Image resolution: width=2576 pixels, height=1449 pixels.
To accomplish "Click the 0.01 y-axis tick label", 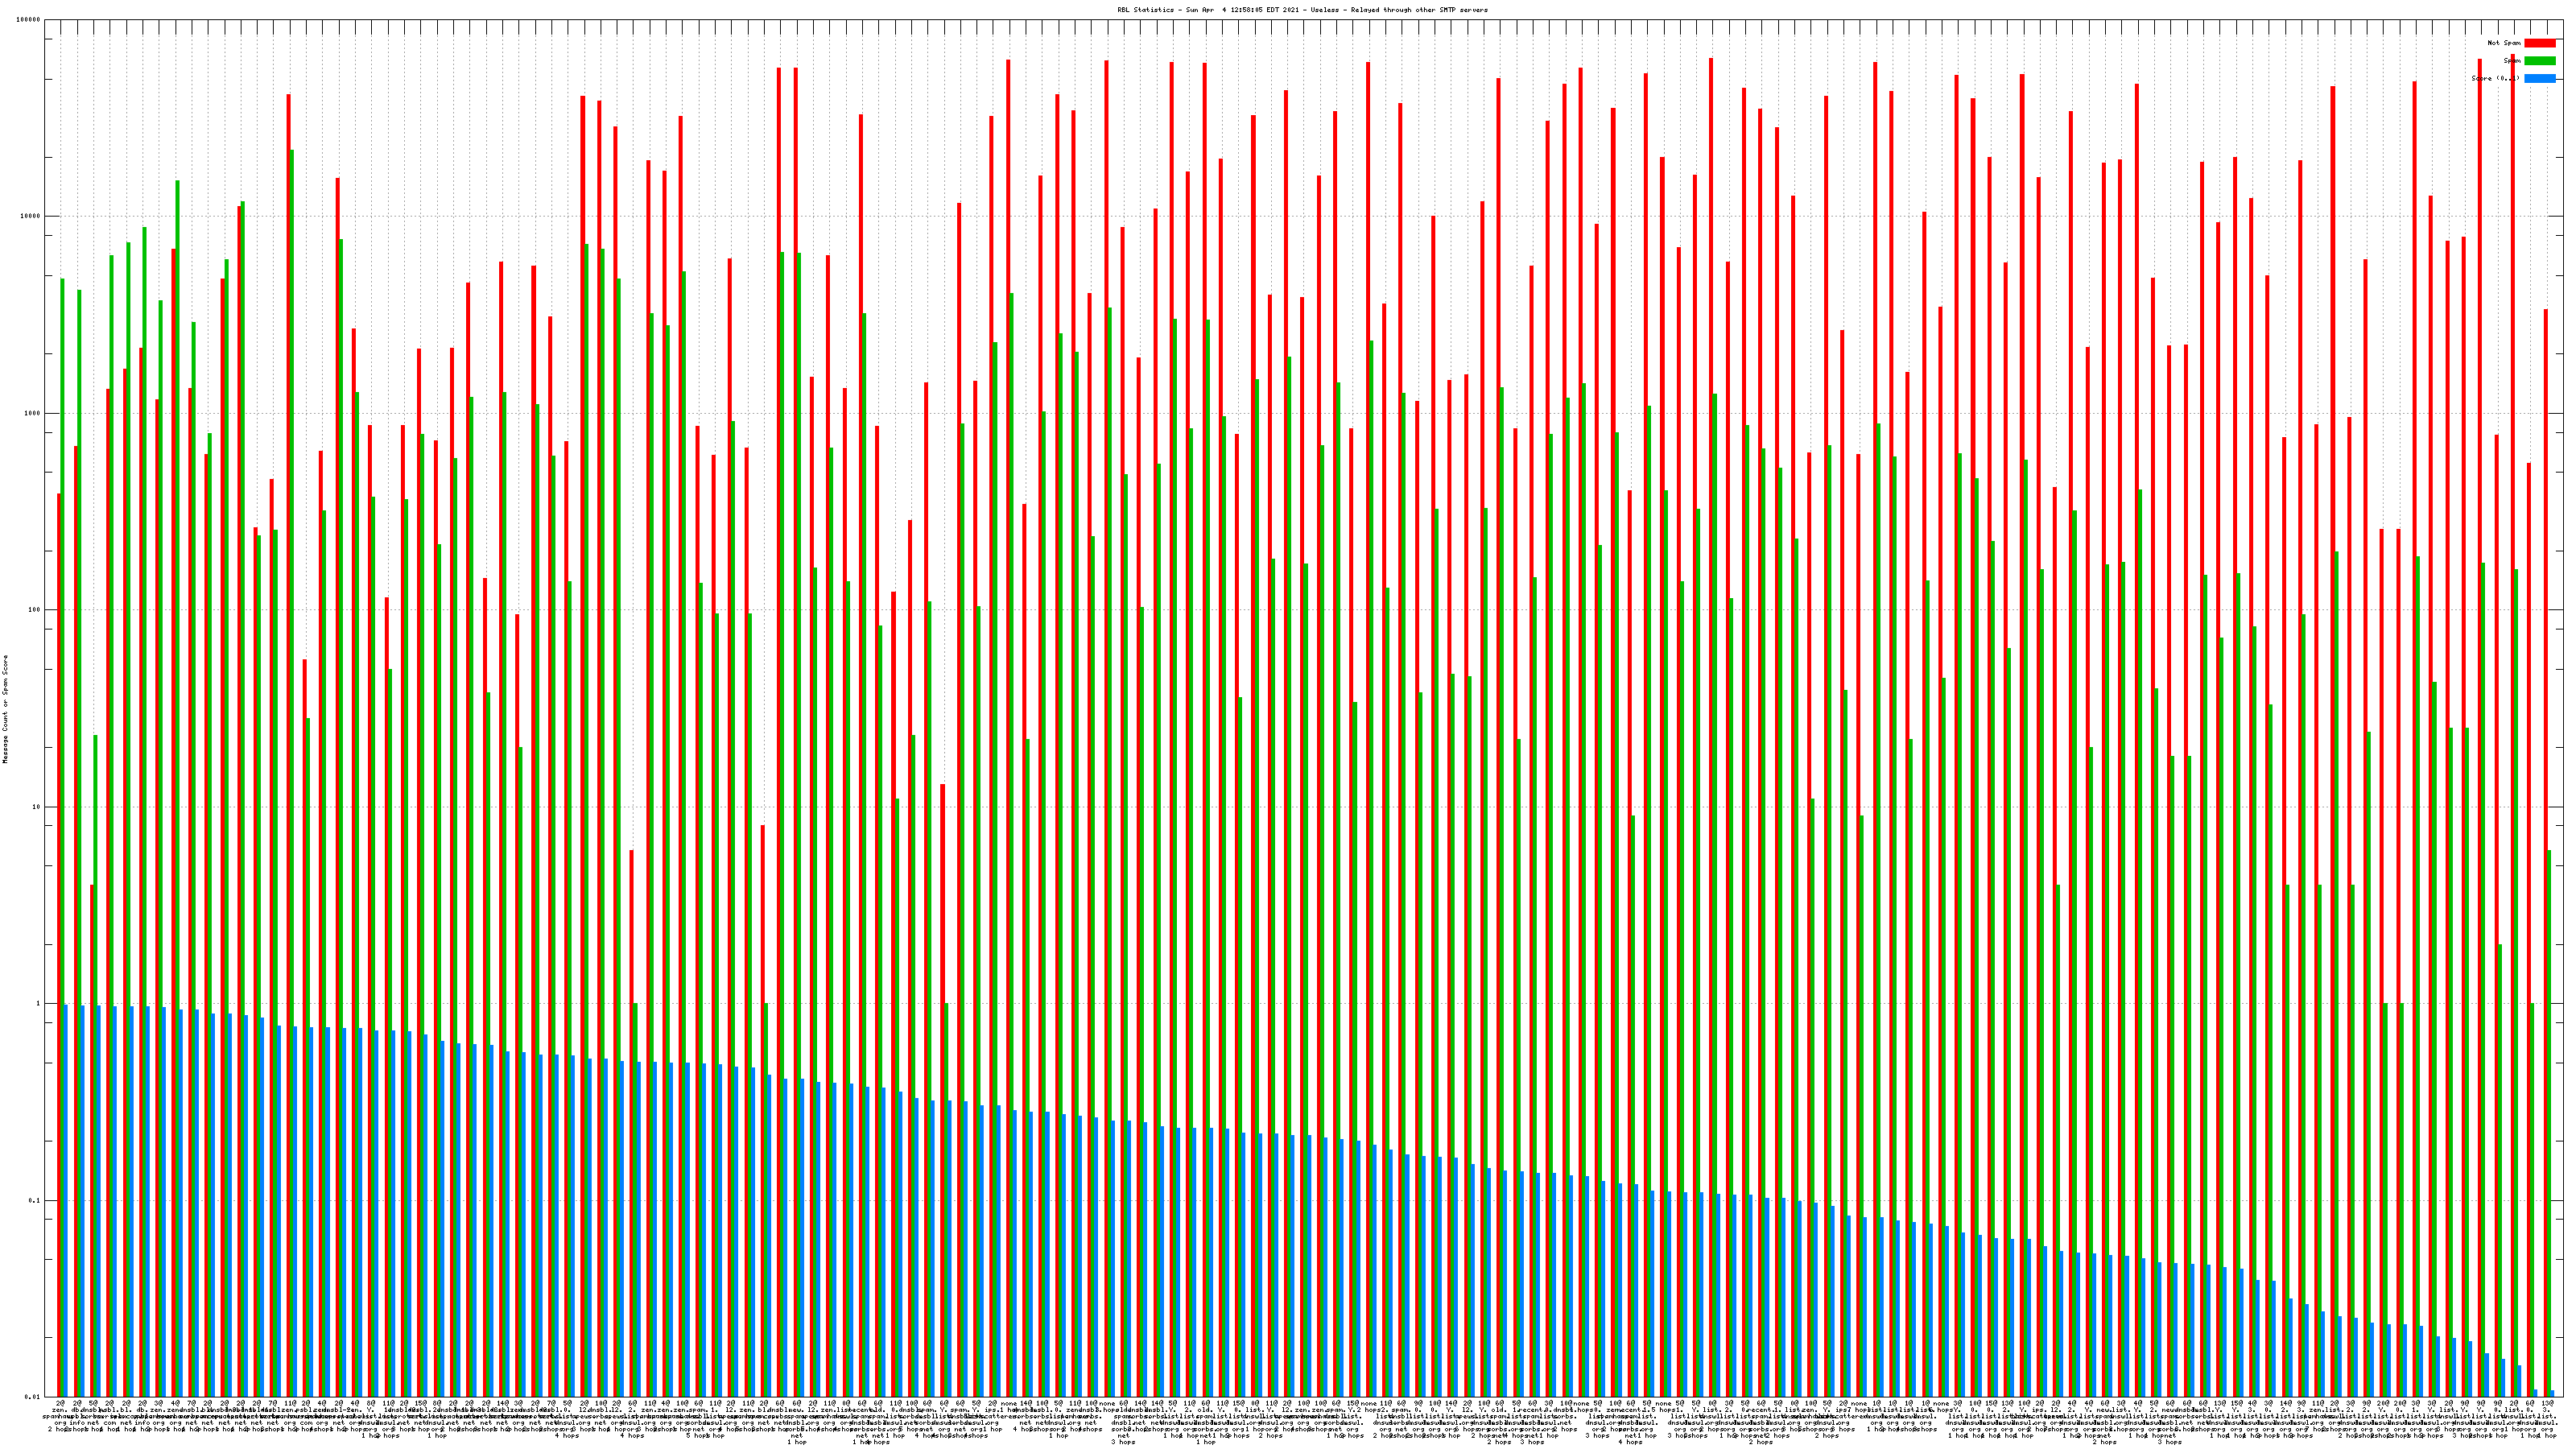I will pyautogui.click(x=34, y=1397).
